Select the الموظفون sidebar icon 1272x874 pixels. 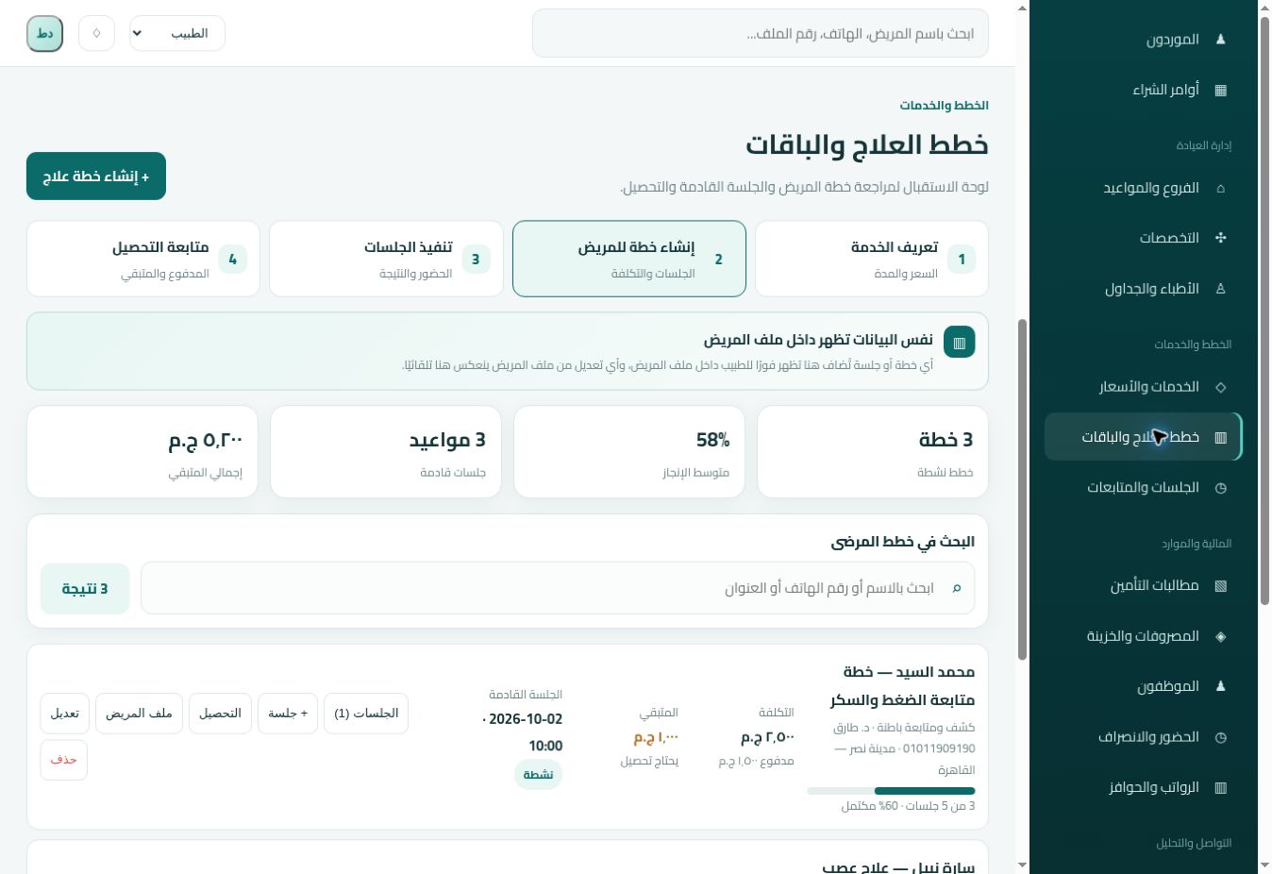1220,686
